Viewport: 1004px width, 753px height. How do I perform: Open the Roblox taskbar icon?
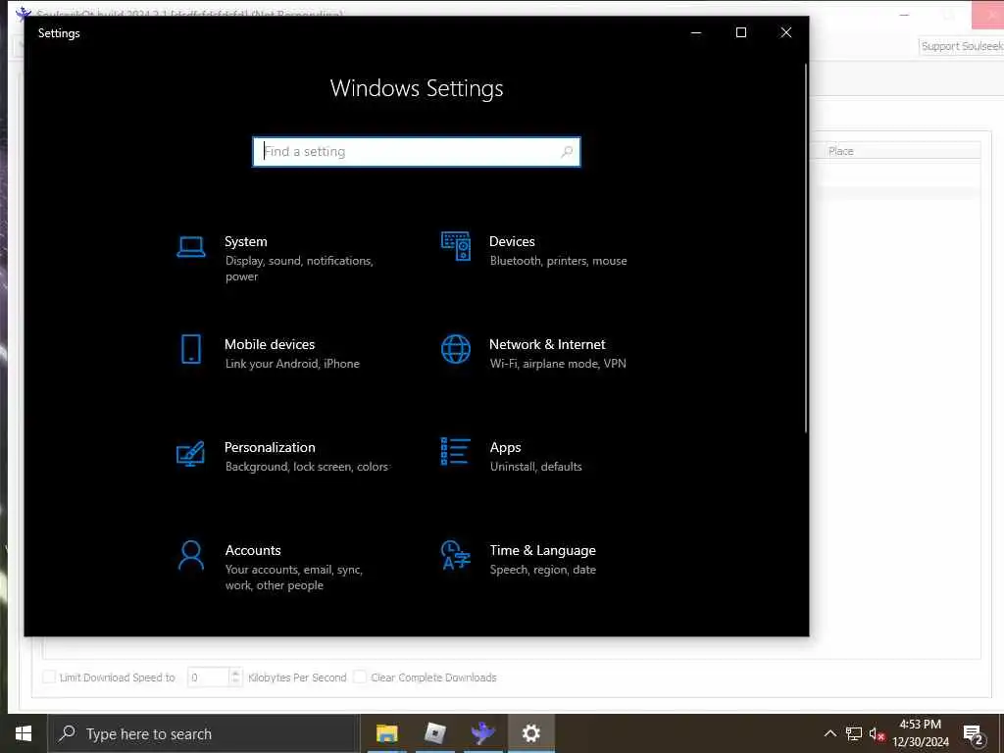pos(434,733)
